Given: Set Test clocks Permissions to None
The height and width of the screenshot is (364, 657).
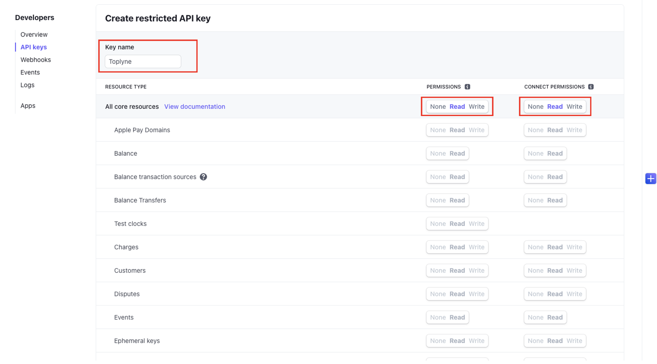Looking at the screenshot, I should (x=438, y=224).
